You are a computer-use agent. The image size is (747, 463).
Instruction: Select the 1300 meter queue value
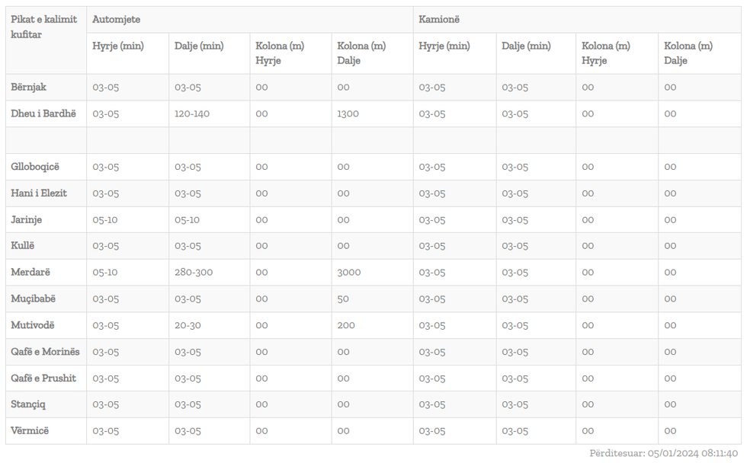point(348,114)
